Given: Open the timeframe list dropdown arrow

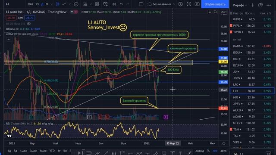Looking at the screenshot, I should [52, 4].
